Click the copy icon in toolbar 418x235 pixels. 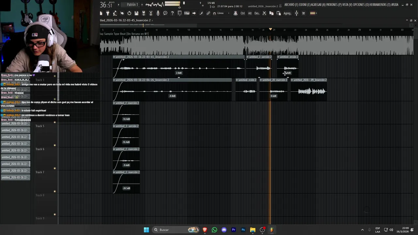click(271, 13)
